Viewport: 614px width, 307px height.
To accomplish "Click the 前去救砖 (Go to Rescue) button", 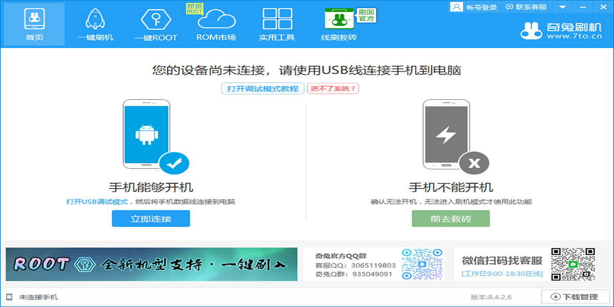I will (x=449, y=218).
